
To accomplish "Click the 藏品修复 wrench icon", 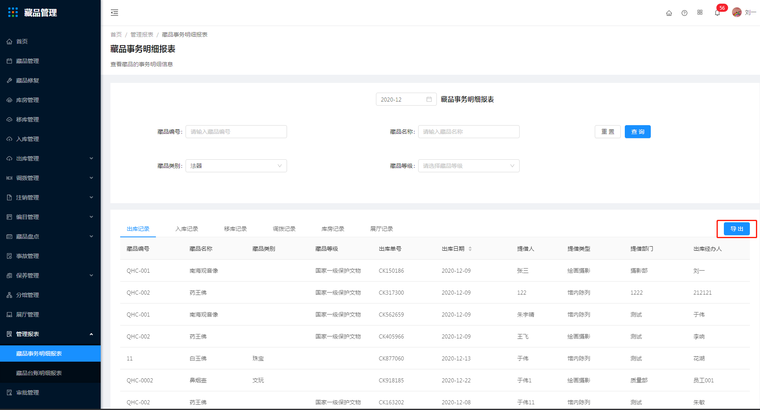I will [x=9, y=80].
